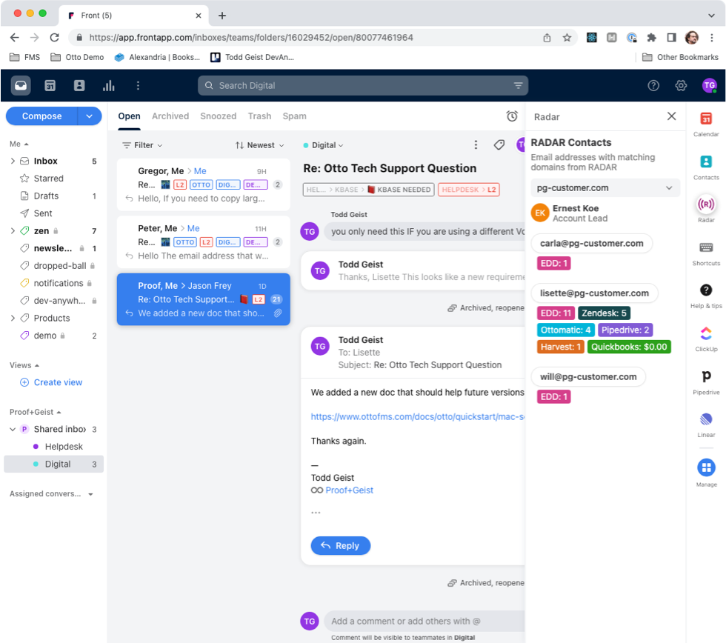This screenshot has width=726, height=643.
Task: Open the calendar icon in top navigation bar
Action: 50,86
